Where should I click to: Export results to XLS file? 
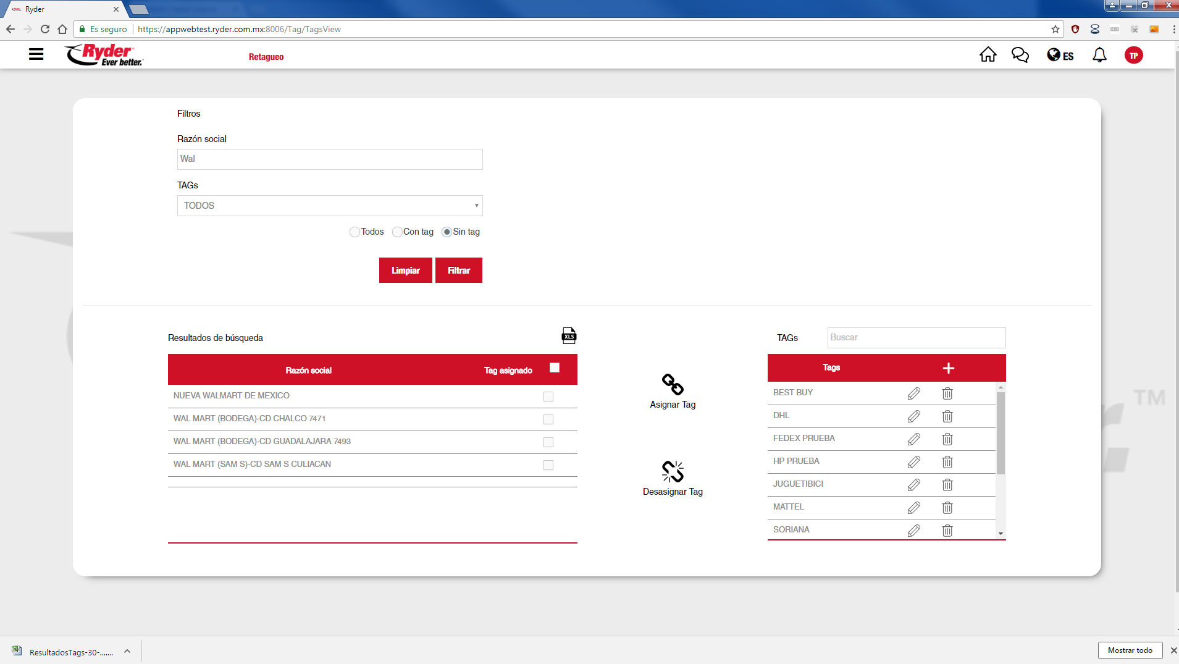[569, 335]
